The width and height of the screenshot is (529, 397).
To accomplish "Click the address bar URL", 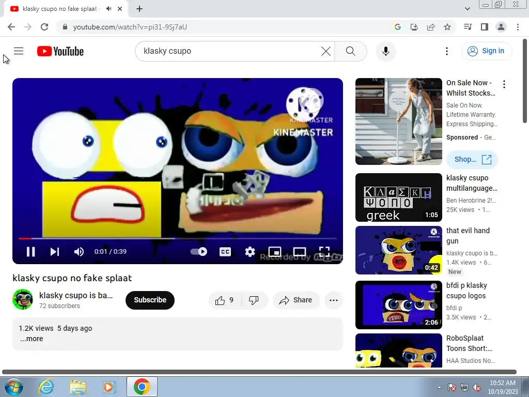I will 130,27.
